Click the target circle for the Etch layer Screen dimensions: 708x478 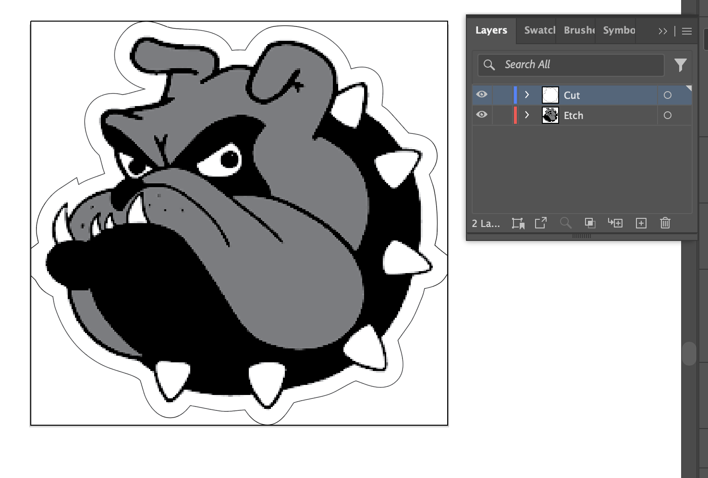[x=668, y=115]
